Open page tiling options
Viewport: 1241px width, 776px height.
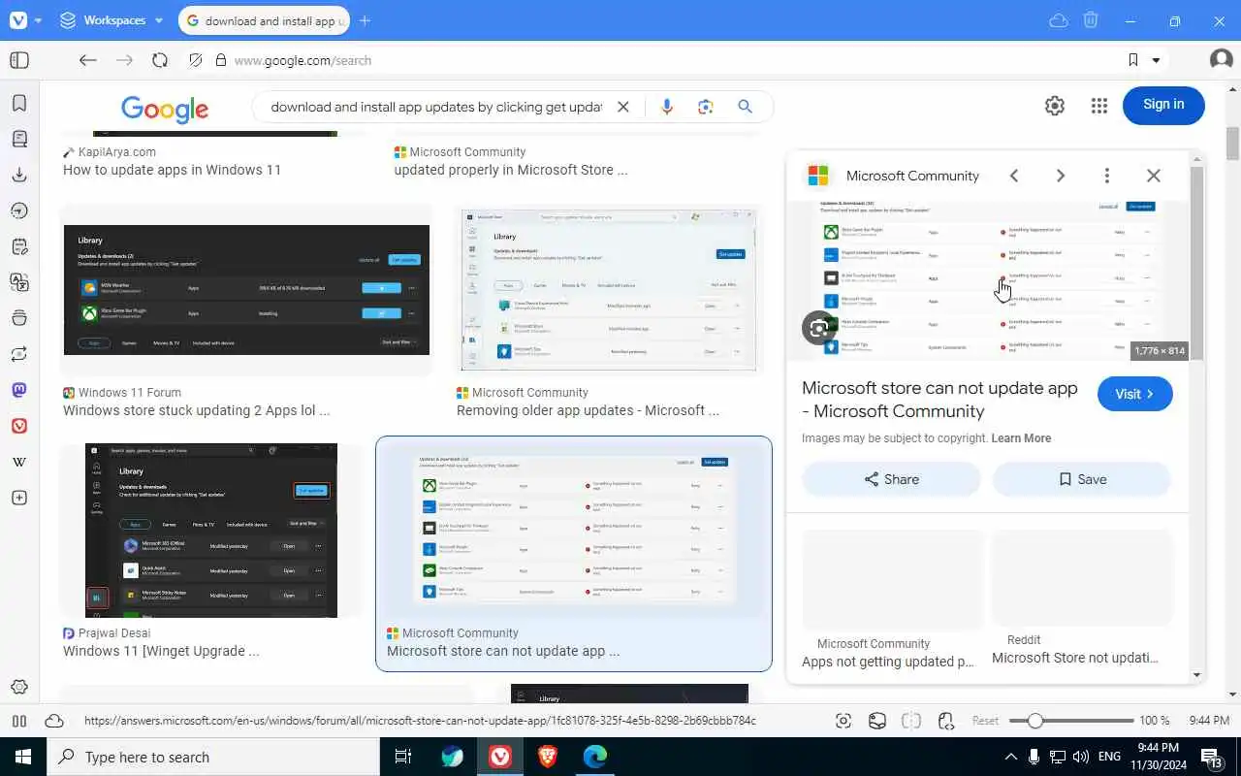coord(911,721)
